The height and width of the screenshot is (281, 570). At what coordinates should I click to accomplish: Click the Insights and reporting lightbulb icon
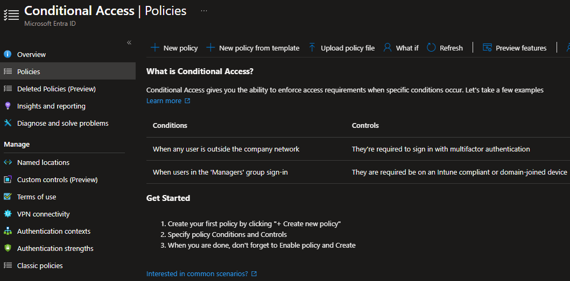[8, 106]
